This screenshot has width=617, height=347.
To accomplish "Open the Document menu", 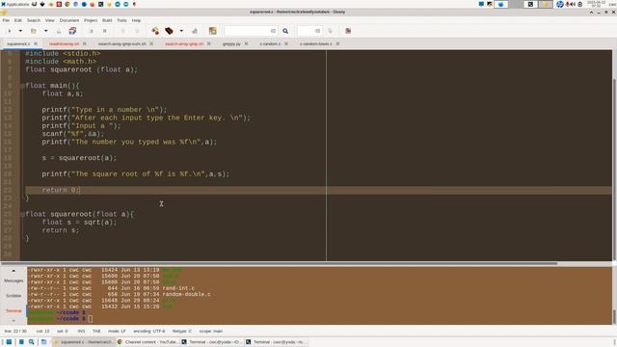I will tap(69, 20).
